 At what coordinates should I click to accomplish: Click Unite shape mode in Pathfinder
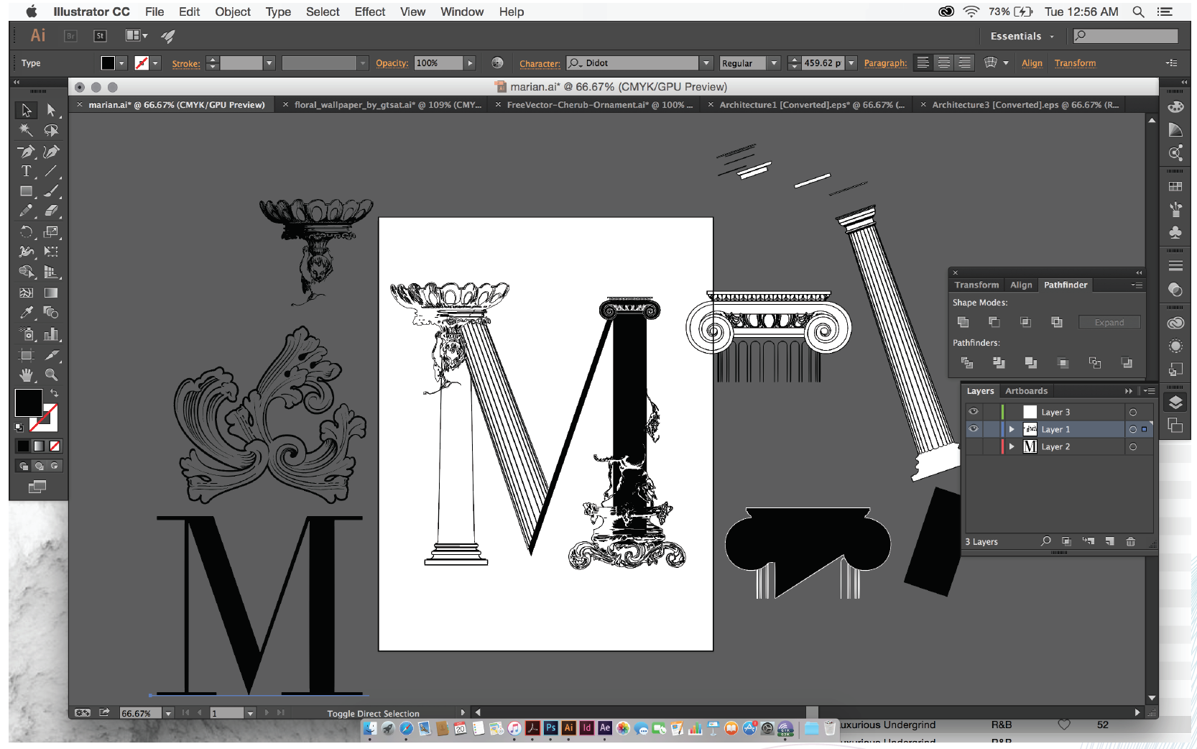[963, 322]
